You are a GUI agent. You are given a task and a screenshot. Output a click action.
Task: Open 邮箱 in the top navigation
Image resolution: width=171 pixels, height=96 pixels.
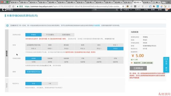(x=160, y=10)
